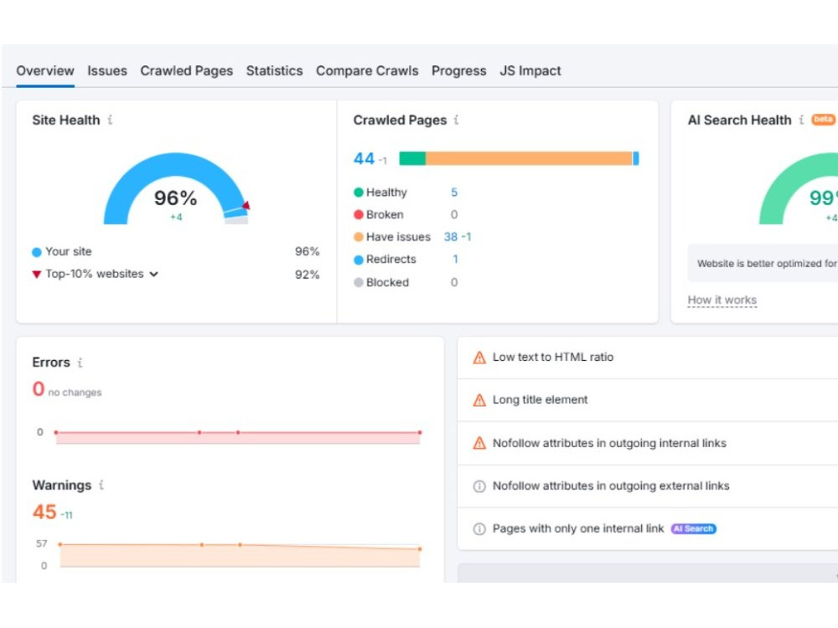Click the Errors trend chart line
Screen dimensions: 838x628
(238, 433)
